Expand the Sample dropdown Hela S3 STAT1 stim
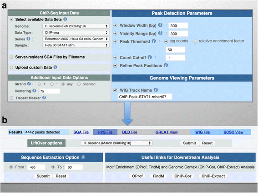The image size is (258, 193). click(x=76, y=45)
